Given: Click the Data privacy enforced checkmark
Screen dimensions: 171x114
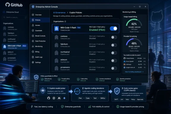Looking at the screenshot, I should [x=42, y=80].
